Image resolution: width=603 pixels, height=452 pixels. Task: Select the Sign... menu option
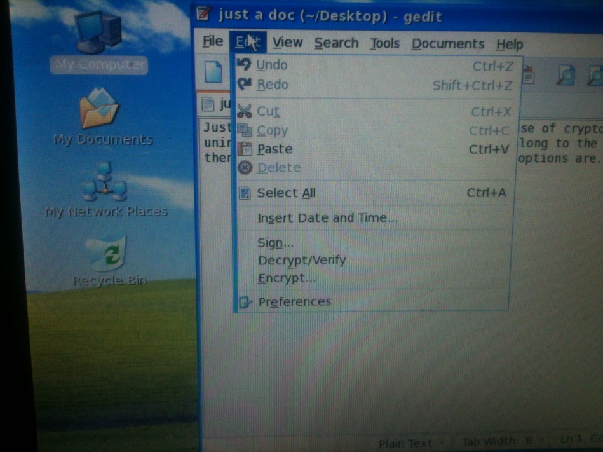(x=275, y=243)
